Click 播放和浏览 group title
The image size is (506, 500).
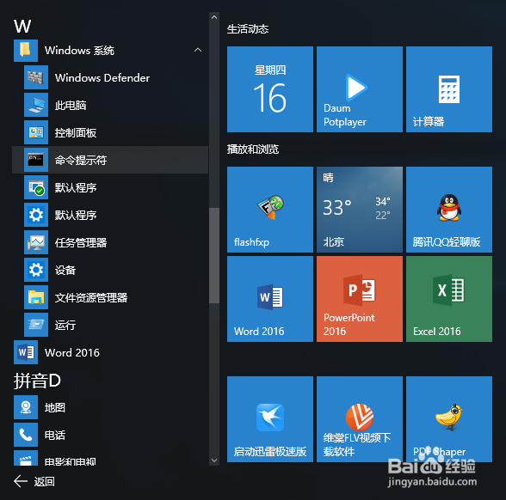(253, 149)
